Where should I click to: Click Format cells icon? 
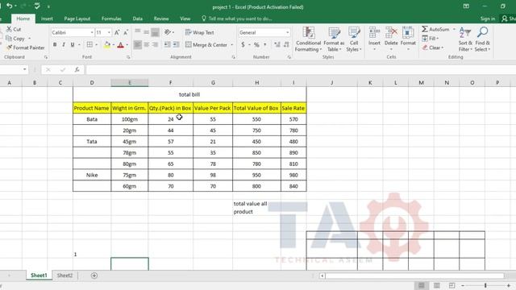coord(408,33)
